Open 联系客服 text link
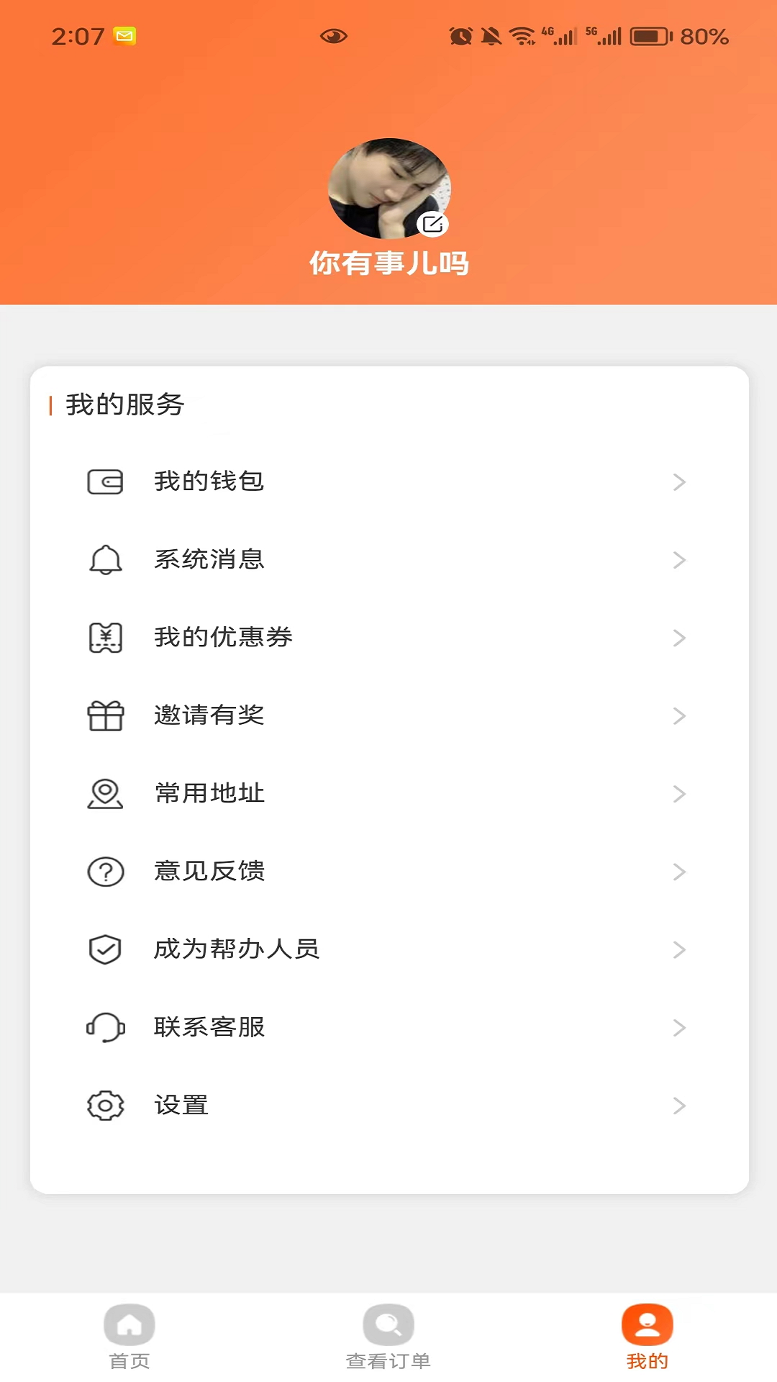The height and width of the screenshot is (1382, 777). 209,1027
